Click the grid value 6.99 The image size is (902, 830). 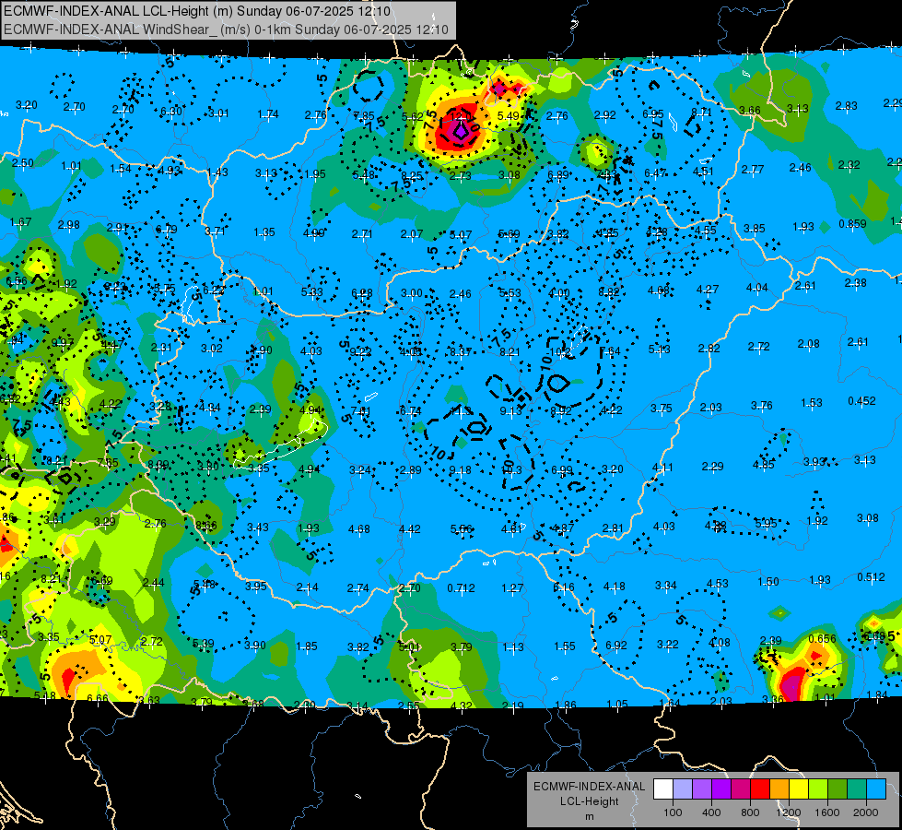pyautogui.click(x=561, y=470)
